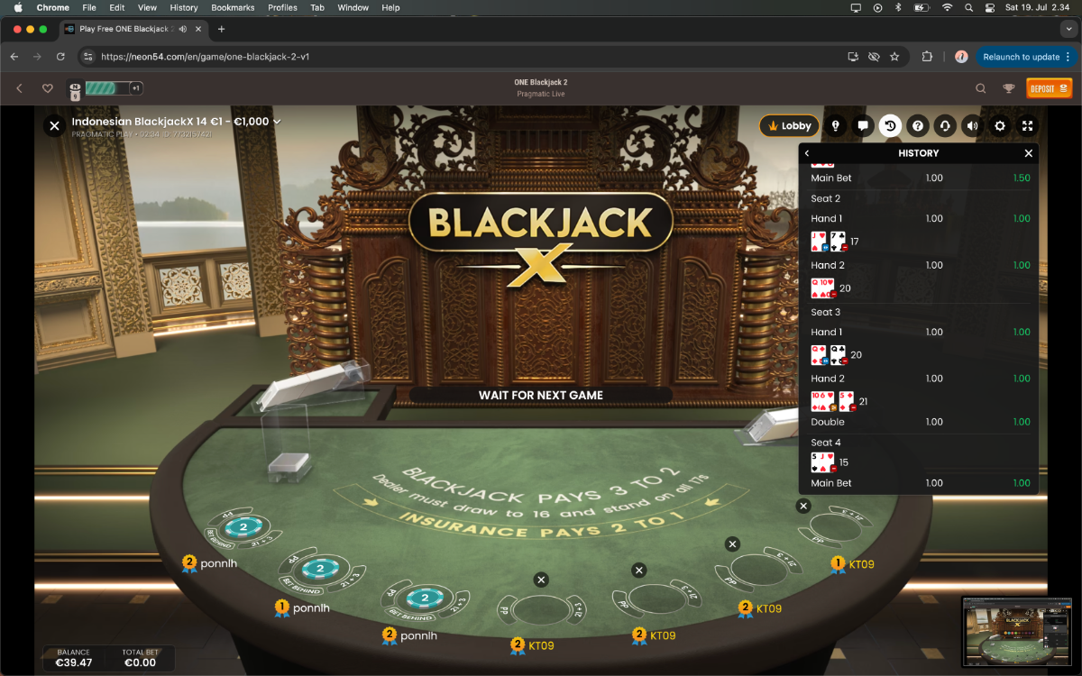Click Jack-Seven card thumbnail in Seat 2
Viewport: 1082px width, 676px height.
tap(829, 242)
